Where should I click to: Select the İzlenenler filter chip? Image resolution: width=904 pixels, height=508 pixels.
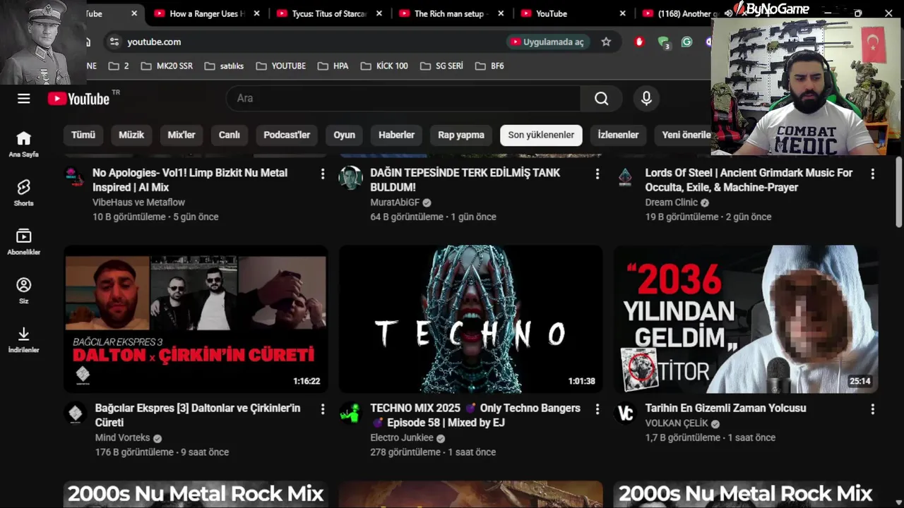[x=618, y=135]
